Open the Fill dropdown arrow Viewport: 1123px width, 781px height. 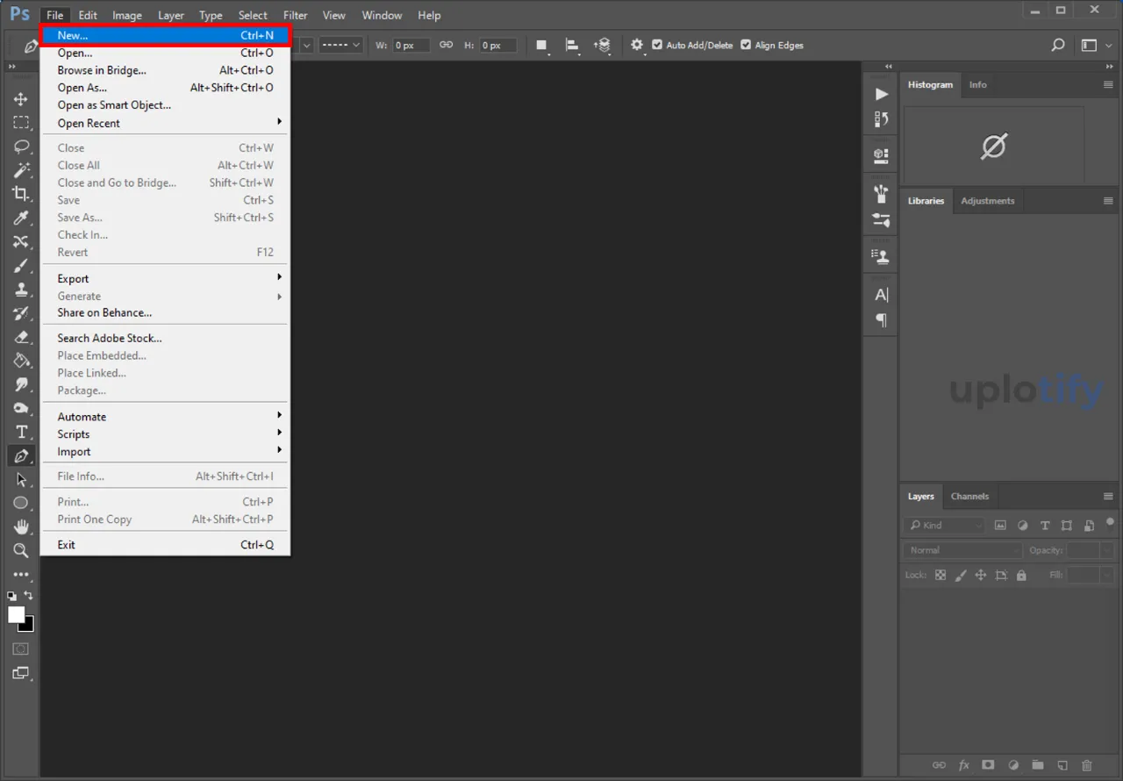point(1107,575)
